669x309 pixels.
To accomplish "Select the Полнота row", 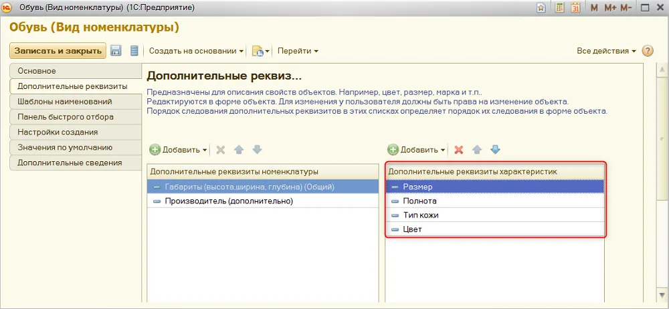I will coord(495,201).
